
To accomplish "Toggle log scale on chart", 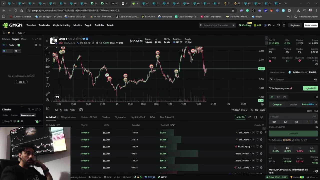I will coord(257,110).
